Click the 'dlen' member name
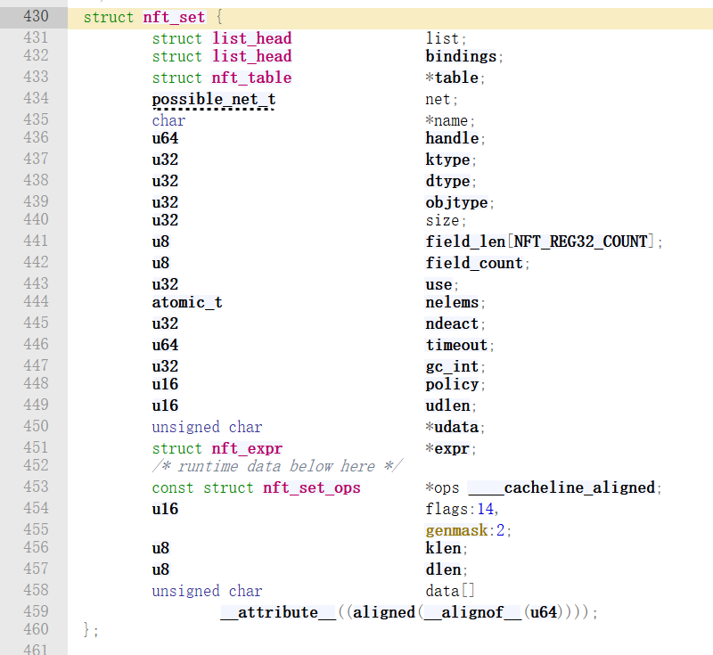 point(443,569)
